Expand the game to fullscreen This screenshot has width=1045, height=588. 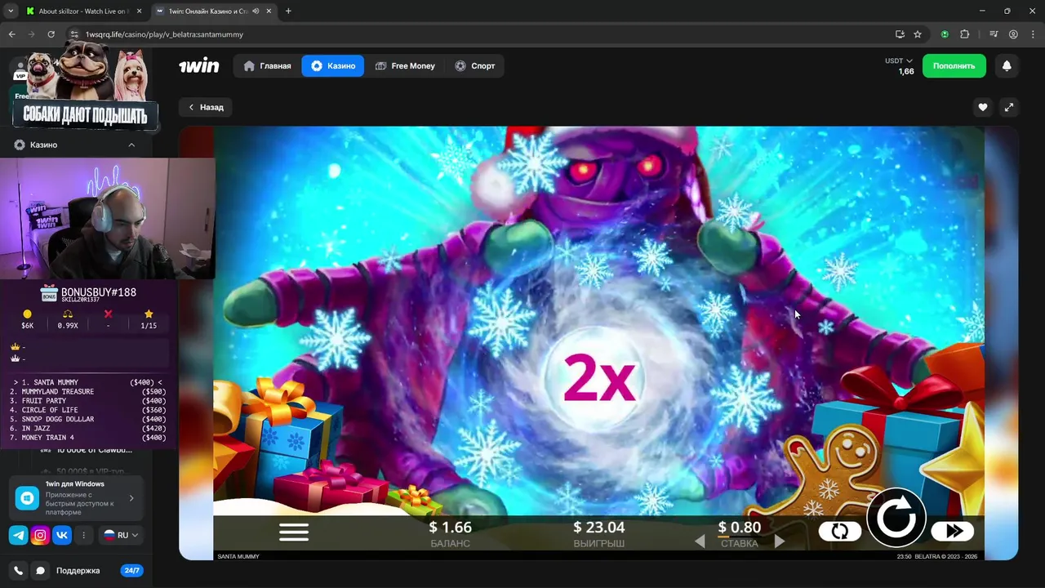tap(1009, 107)
